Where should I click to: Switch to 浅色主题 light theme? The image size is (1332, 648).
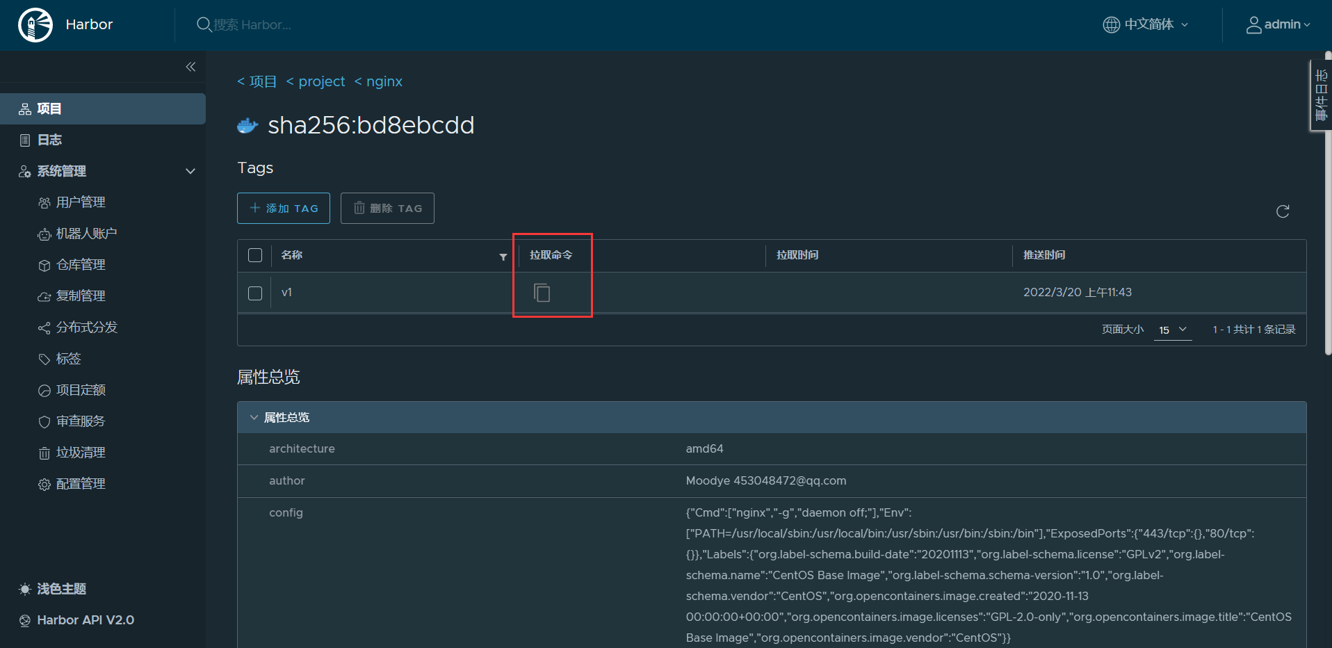click(x=61, y=589)
